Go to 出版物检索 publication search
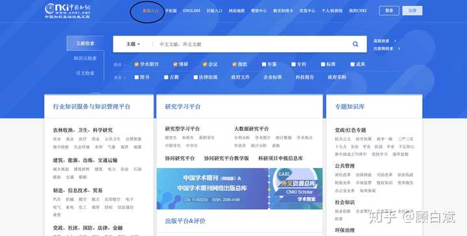 tap(383, 49)
